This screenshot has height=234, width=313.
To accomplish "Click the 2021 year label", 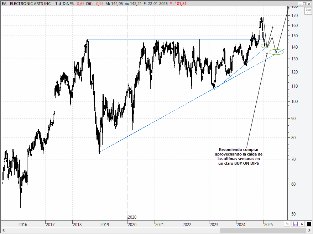I will tap(159, 225).
